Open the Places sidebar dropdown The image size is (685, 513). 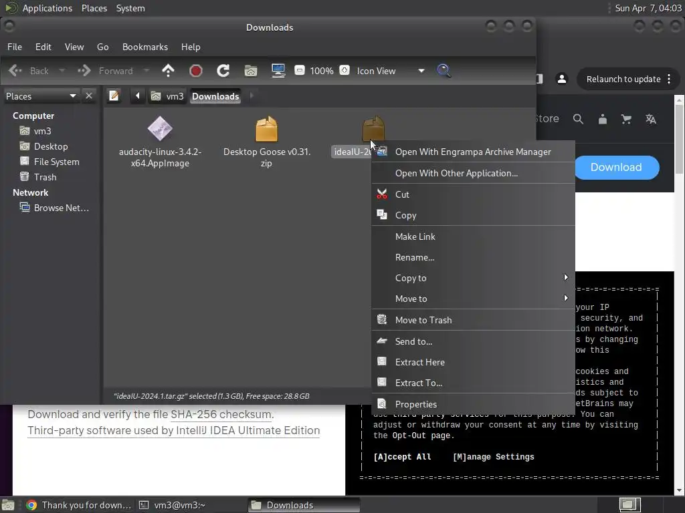pyautogui.click(x=41, y=96)
